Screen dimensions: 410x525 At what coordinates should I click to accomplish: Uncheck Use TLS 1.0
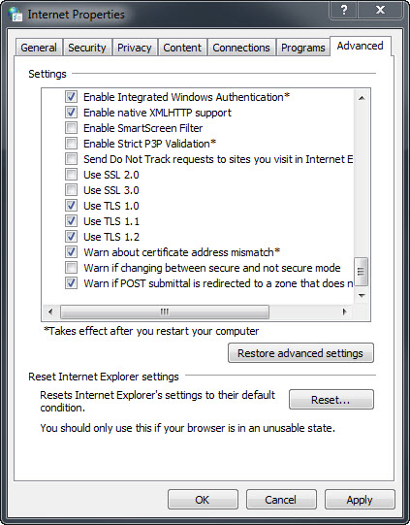(x=71, y=206)
